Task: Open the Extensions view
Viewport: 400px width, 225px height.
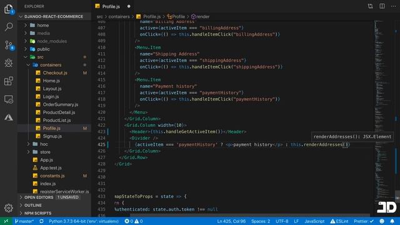Action: [9, 81]
